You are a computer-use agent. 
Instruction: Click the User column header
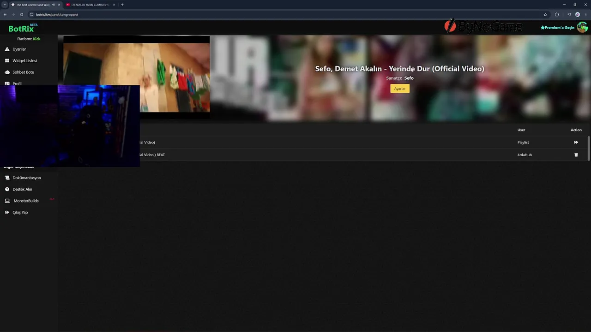pyautogui.click(x=521, y=130)
